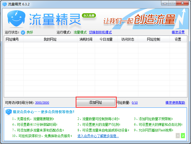Sort by 网址编号 column header
Image resolution: width=191 pixels, height=144 pixels.
click(14, 39)
